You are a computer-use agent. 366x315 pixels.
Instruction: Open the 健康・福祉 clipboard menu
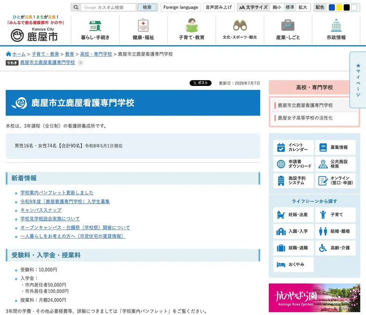[143, 30]
